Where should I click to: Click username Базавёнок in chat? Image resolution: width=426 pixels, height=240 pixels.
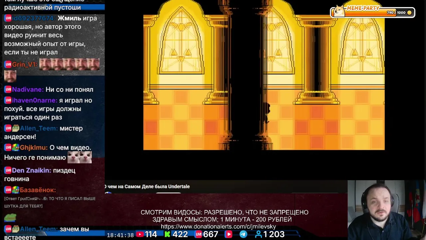click(38, 190)
